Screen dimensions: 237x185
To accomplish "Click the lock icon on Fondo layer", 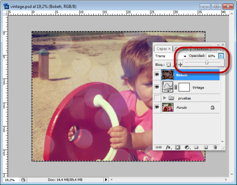I will (212, 107).
